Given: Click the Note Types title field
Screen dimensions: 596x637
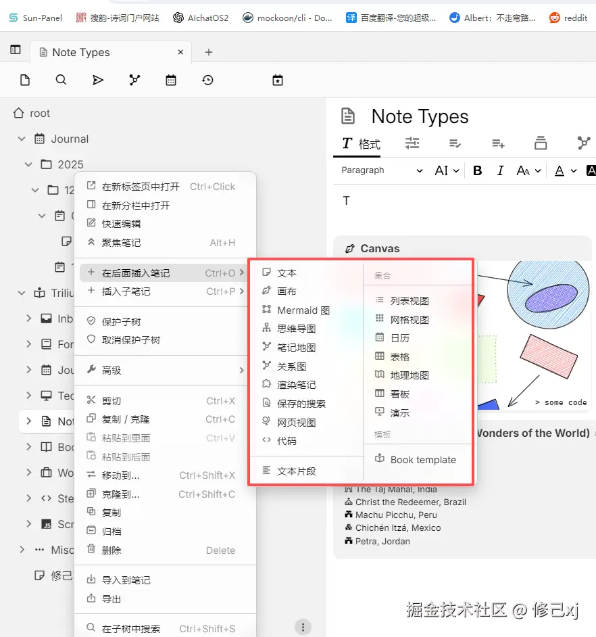Looking at the screenshot, I should (x=420, y=116).
